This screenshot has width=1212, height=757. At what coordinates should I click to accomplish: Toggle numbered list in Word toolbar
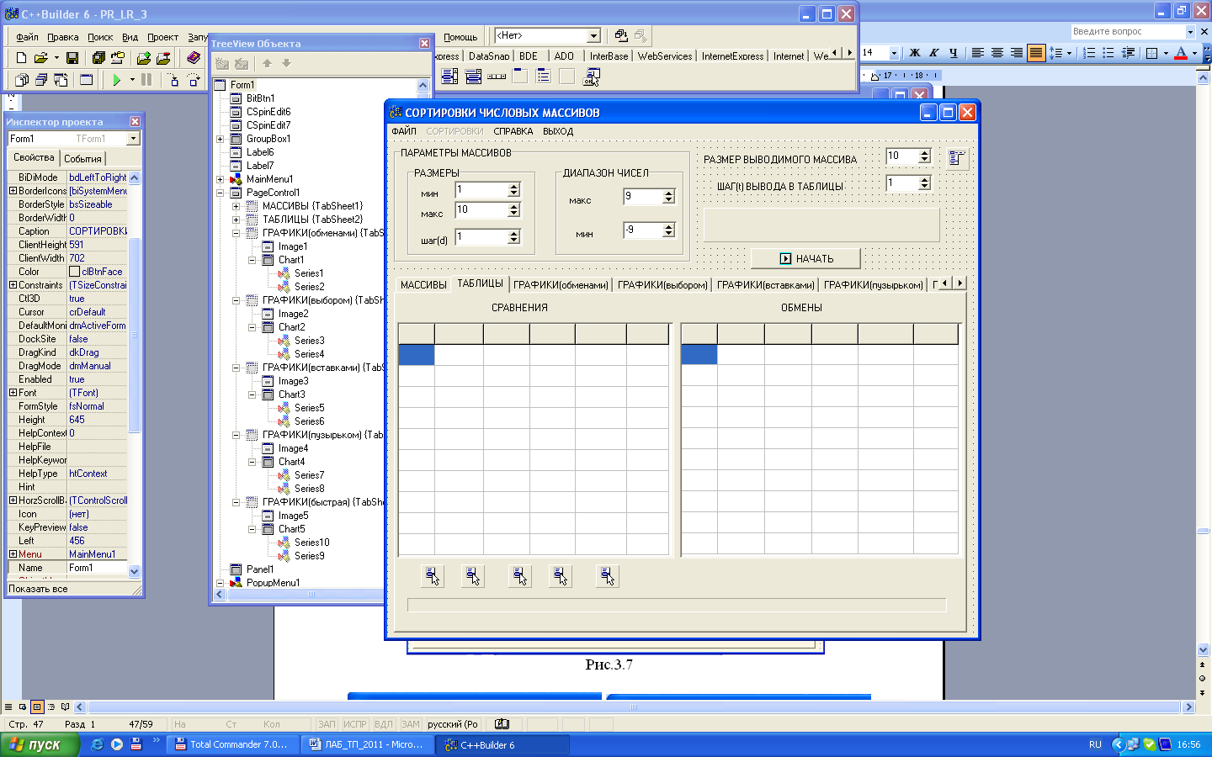click(x=1089, y=53)
